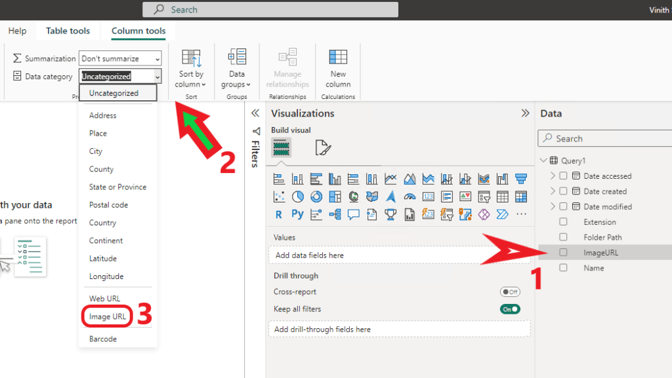Expand the Date created hierarchy
Image resolution: width=672 pixels, height=378 pixels.
point(553,191)
